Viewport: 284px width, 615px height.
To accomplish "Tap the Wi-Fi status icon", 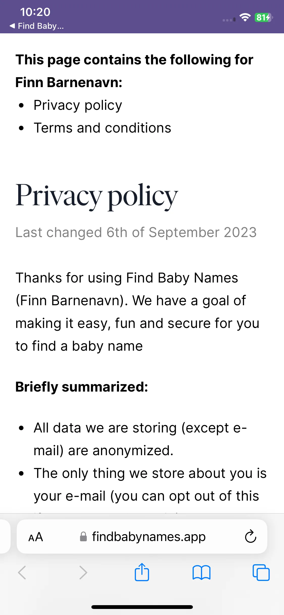I will pos(245,17).
